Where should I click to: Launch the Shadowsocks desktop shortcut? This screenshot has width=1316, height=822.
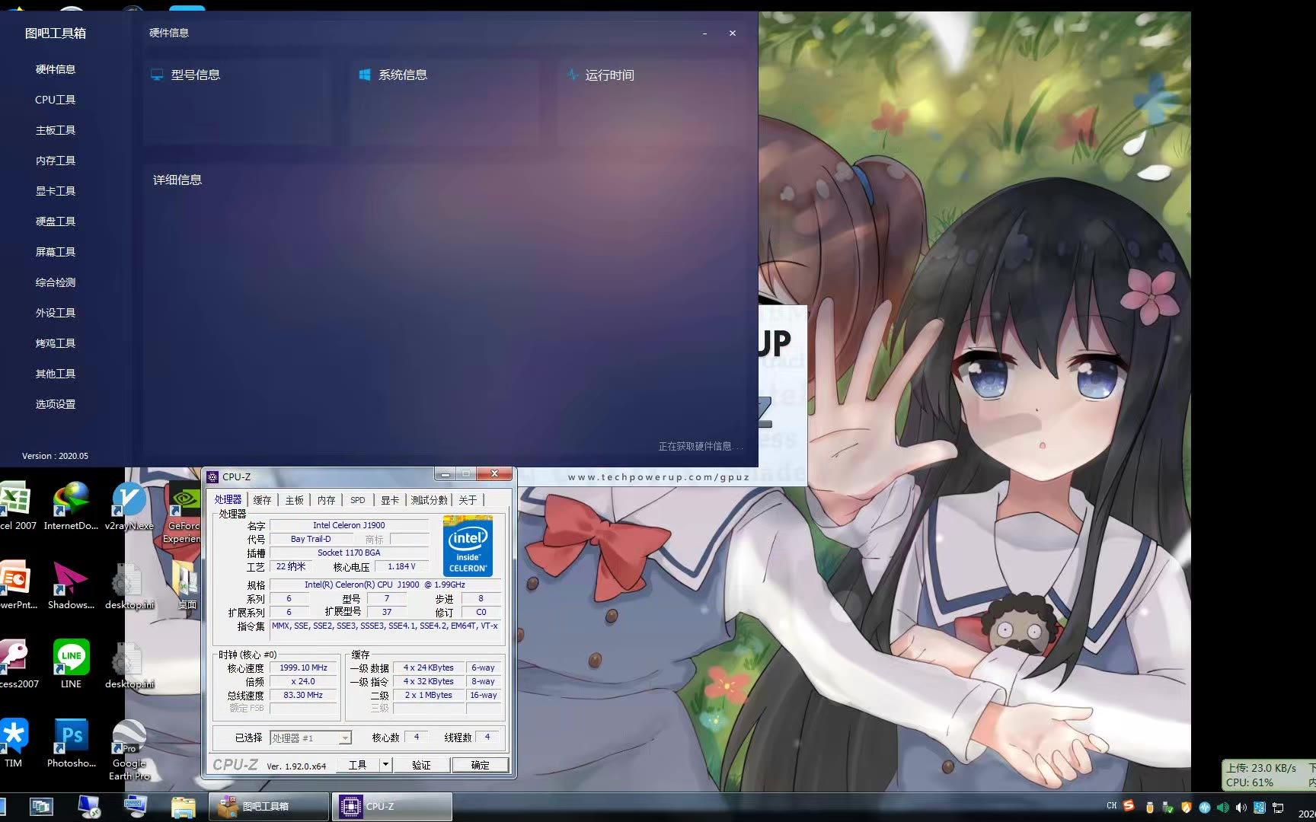71,585
